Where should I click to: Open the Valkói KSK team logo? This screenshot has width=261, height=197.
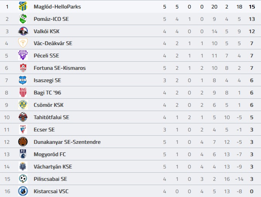click(23, 31)
